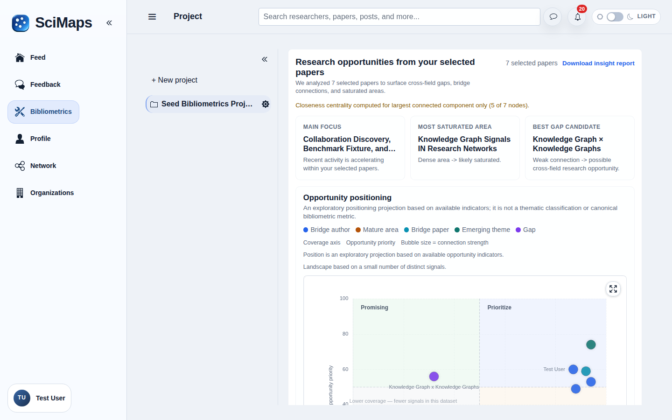Click the Organizations building icon
This screenshot has height=420, width=672.
pos(20,193)
